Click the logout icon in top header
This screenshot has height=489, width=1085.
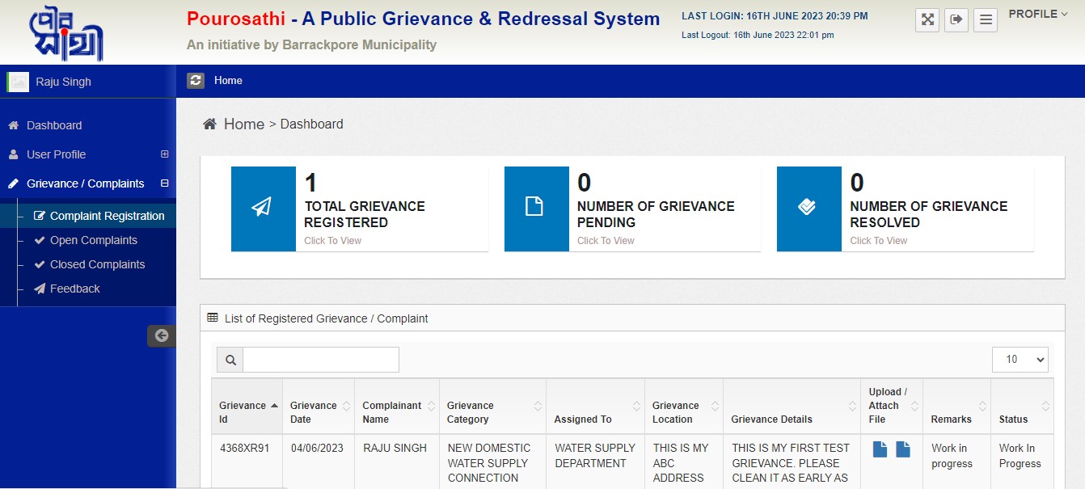point(956,20)
